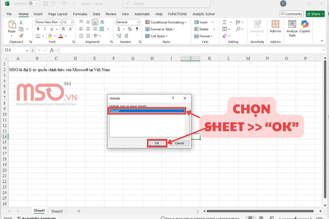
Task: Open the File menu
Action: [x=9, y=14]
